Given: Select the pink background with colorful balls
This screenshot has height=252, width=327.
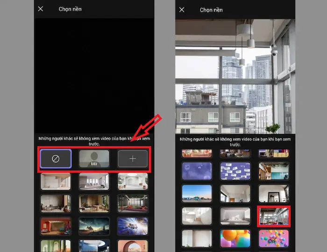Looking at the screenshot, I should tap(274, 238).
